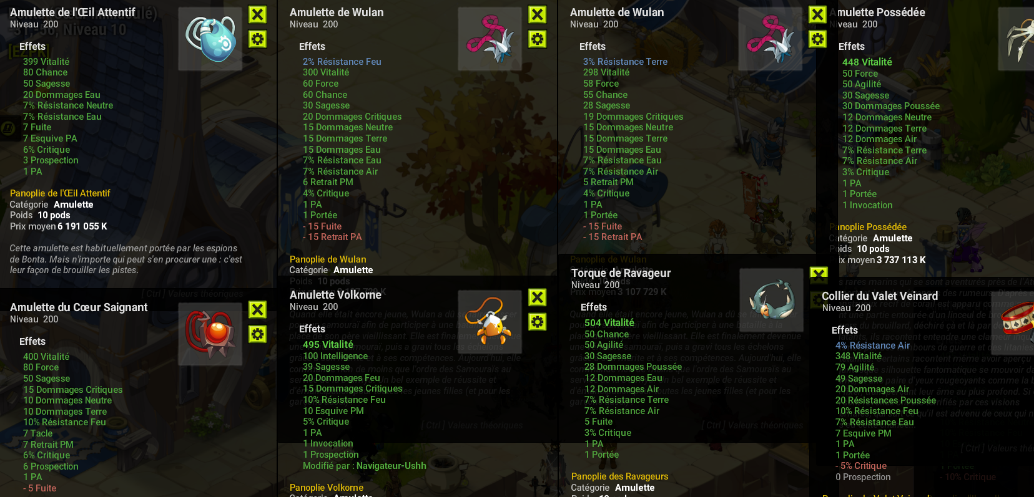The image size is (1034, 497).
Task: Open the Panoplie de l'Œil Attentif set link
Action: click(x=60, y=193)
